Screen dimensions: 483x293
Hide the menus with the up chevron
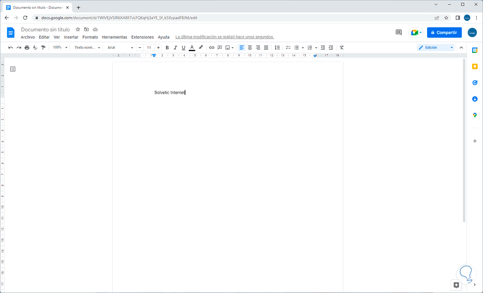coord(461,48)
